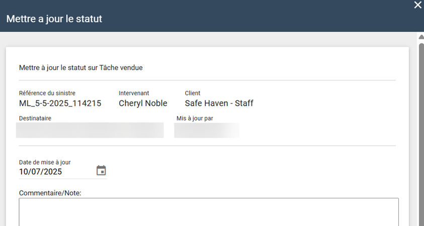Click the Intervenant label

(x=134, y=93)
